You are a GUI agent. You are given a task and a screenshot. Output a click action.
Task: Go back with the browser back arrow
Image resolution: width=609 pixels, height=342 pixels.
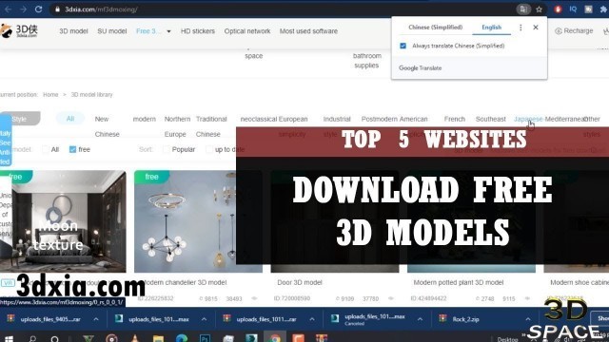[x=9, y=9]
